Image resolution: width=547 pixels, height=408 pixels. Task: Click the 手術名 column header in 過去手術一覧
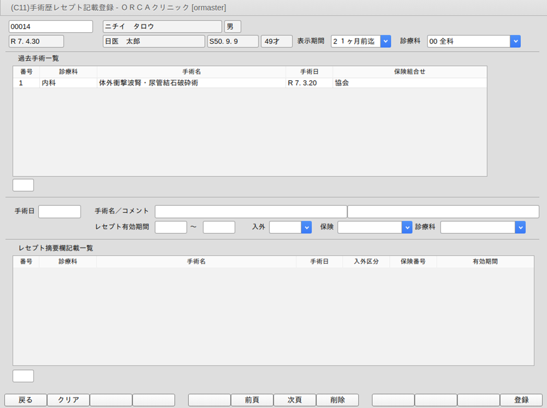(x=191, y=71)
